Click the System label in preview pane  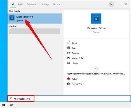pos(96,32)
